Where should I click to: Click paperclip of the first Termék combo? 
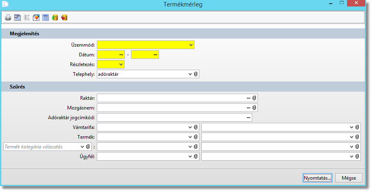[196, 137]
